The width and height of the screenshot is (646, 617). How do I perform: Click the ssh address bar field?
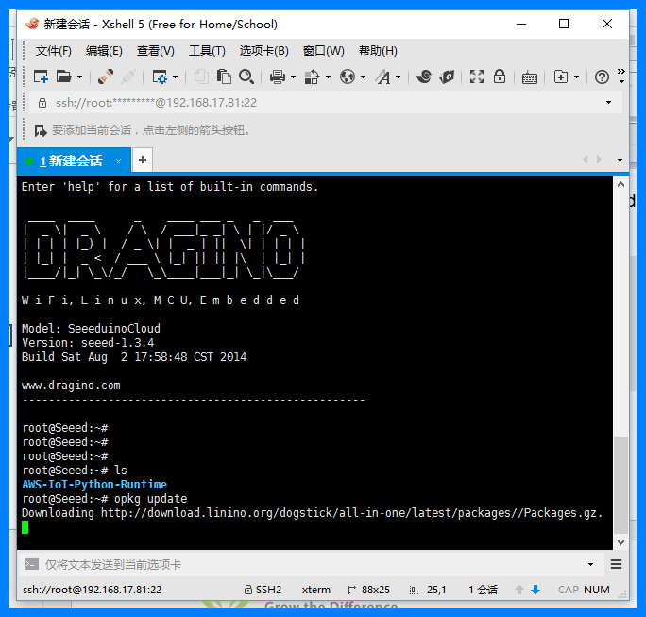click(326, 103)
